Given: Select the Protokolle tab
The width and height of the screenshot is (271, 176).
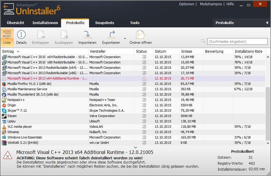Looking at the screenshot, I should click(75, 23).
